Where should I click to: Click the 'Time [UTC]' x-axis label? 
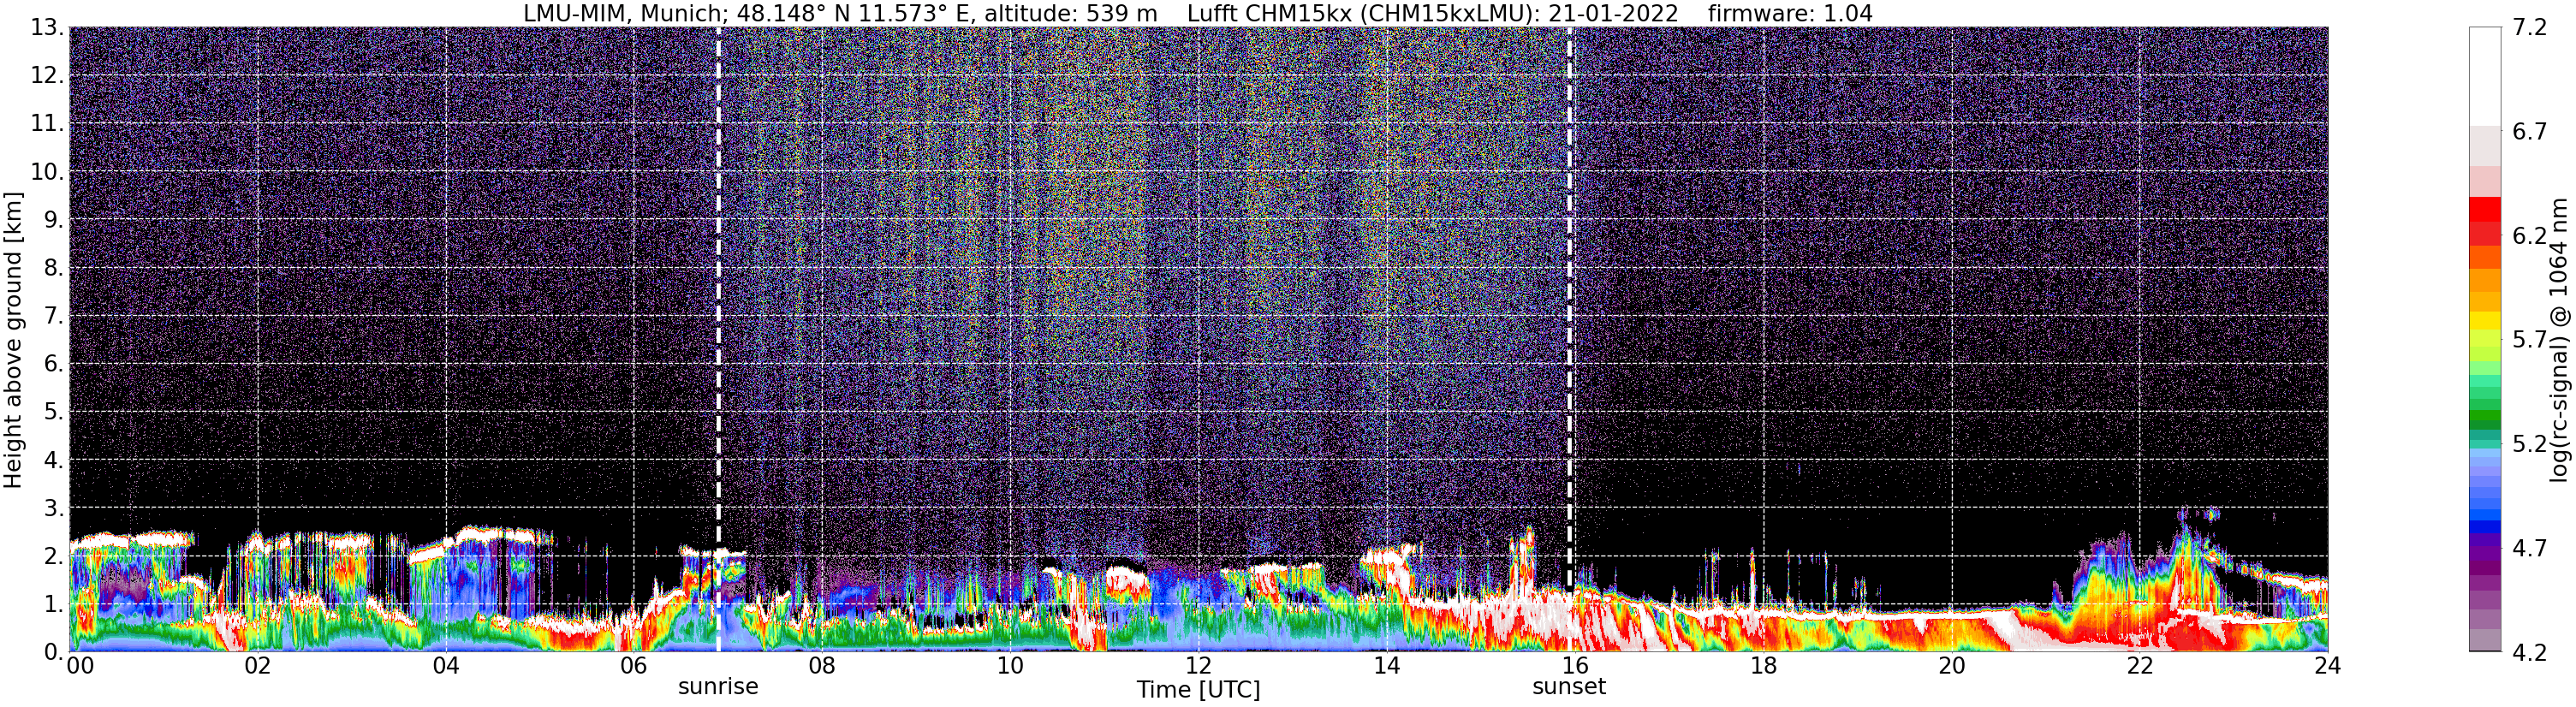(1198, 690)
